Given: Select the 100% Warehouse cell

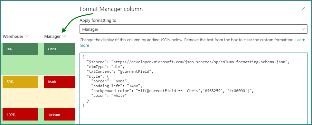Looking at the screenshot, I should click(x=21, y=114).
